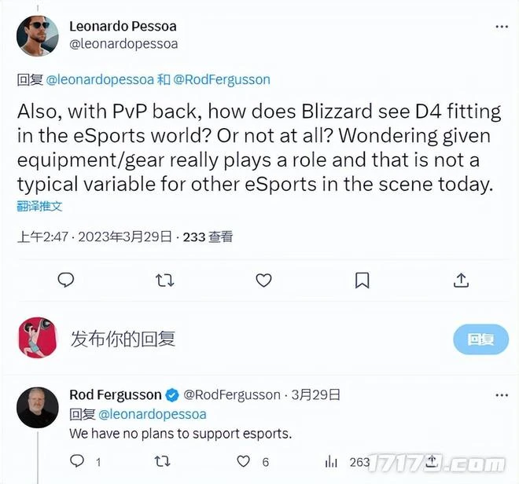Open the @RodFergusson mention in reply header
This screenshot has width=519, height=484.
[x=222, y=79]
